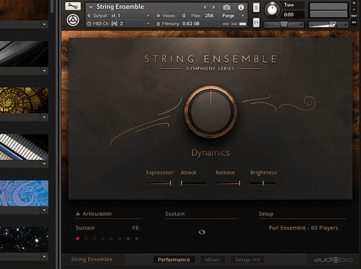The height and width of the screenshot is (269, 361).
Task: Open dropdown under the grey piano thumbnail
Action: pyautogui.click(x=44, y=71)
